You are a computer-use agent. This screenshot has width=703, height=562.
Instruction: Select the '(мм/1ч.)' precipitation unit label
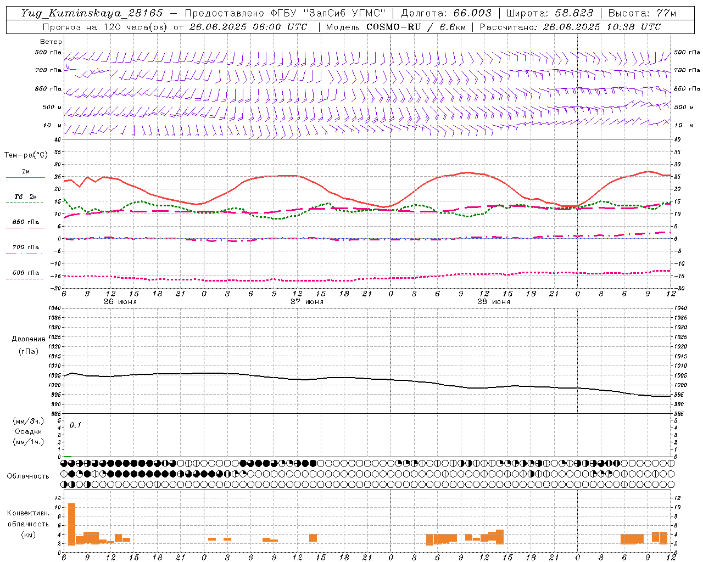point(29,442)
